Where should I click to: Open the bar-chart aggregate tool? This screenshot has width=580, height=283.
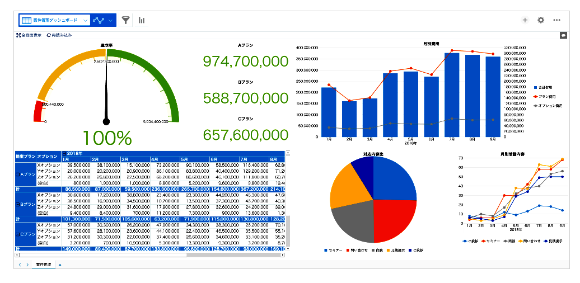pyautogui.click(x=141, y=20)
